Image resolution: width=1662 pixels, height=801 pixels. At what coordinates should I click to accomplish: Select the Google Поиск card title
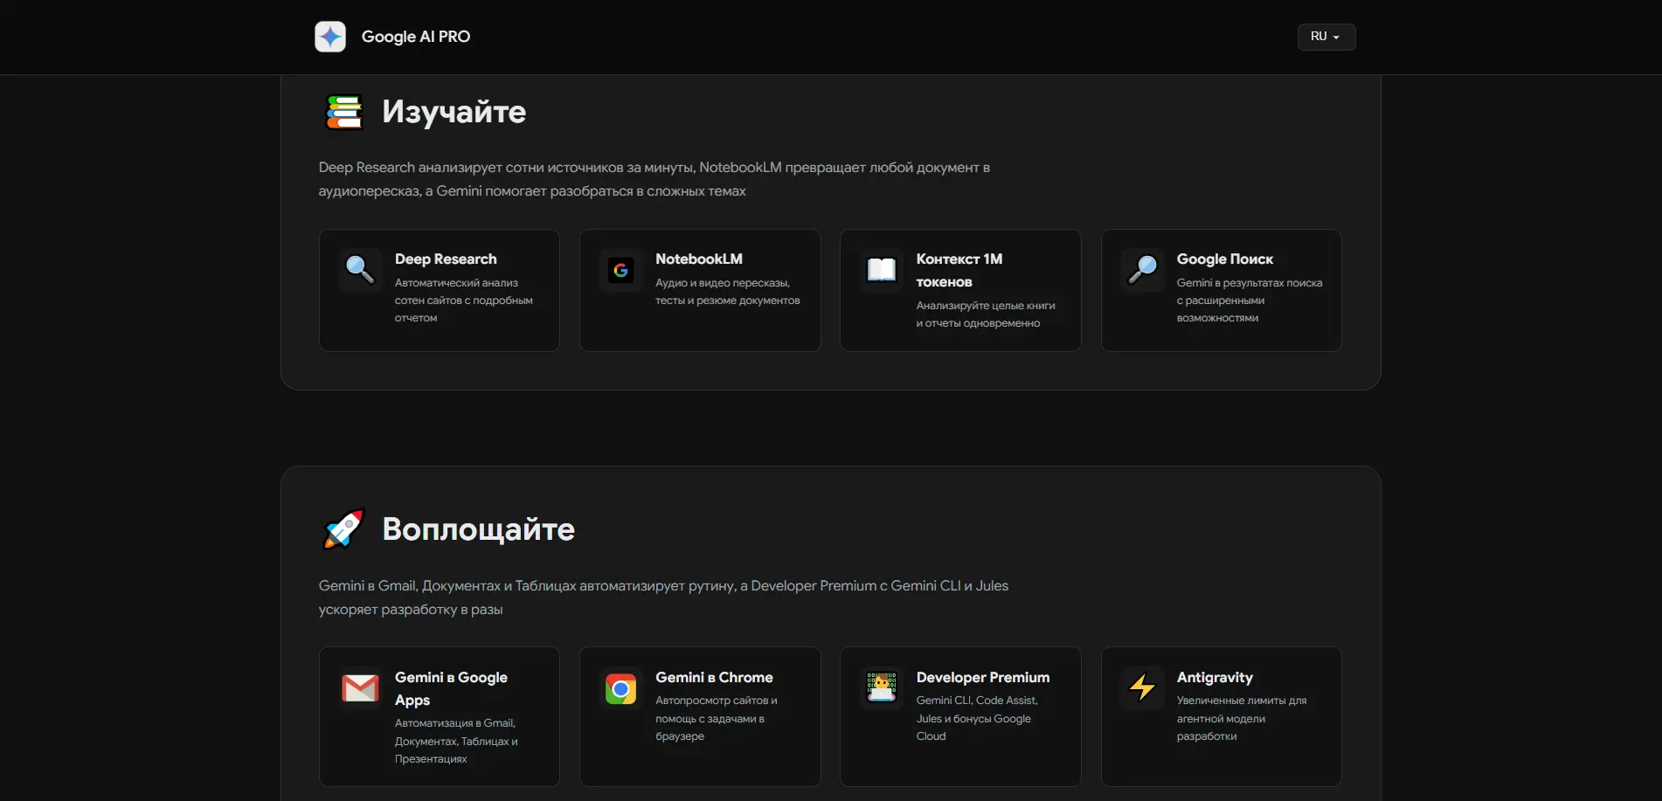1224,259
